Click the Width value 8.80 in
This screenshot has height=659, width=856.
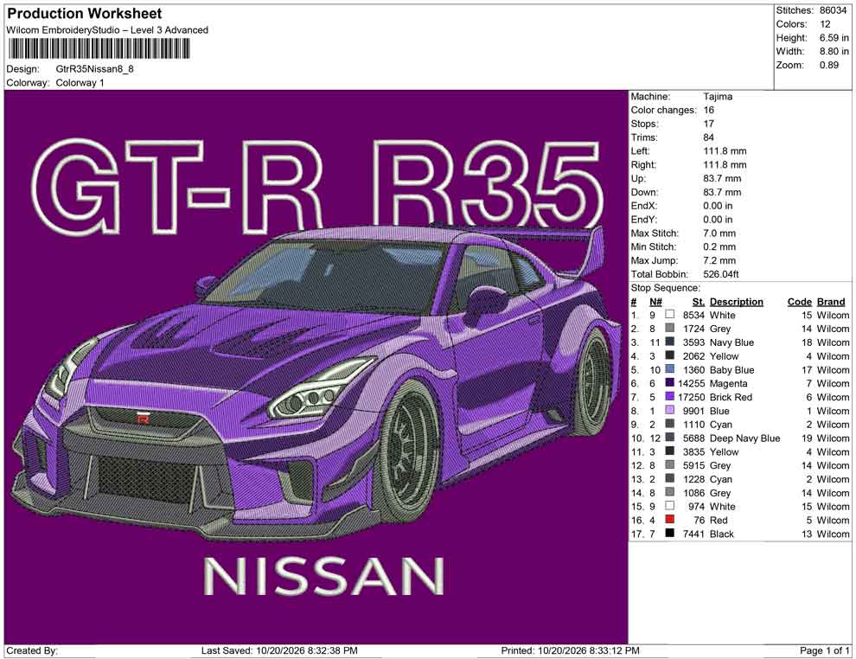pos(834,51)
